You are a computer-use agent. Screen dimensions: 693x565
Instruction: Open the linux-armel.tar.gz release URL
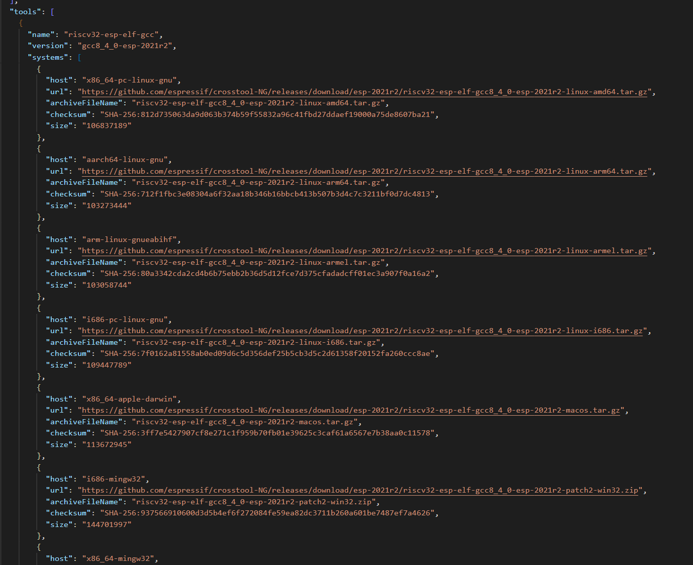pyautogui.click(x=364, y=251)
